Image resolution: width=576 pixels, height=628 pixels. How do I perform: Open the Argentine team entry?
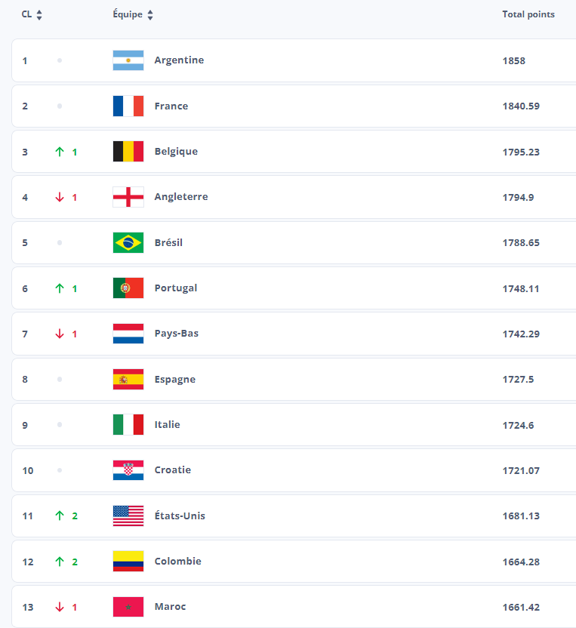point(179,60)
